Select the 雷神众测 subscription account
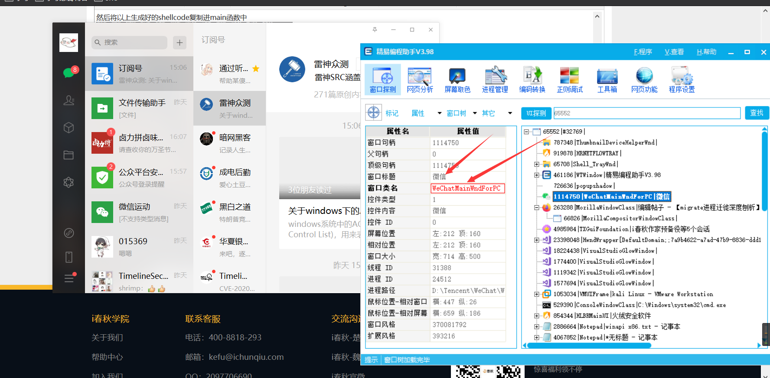Screen dimensions: 770x378 (230, 108)
